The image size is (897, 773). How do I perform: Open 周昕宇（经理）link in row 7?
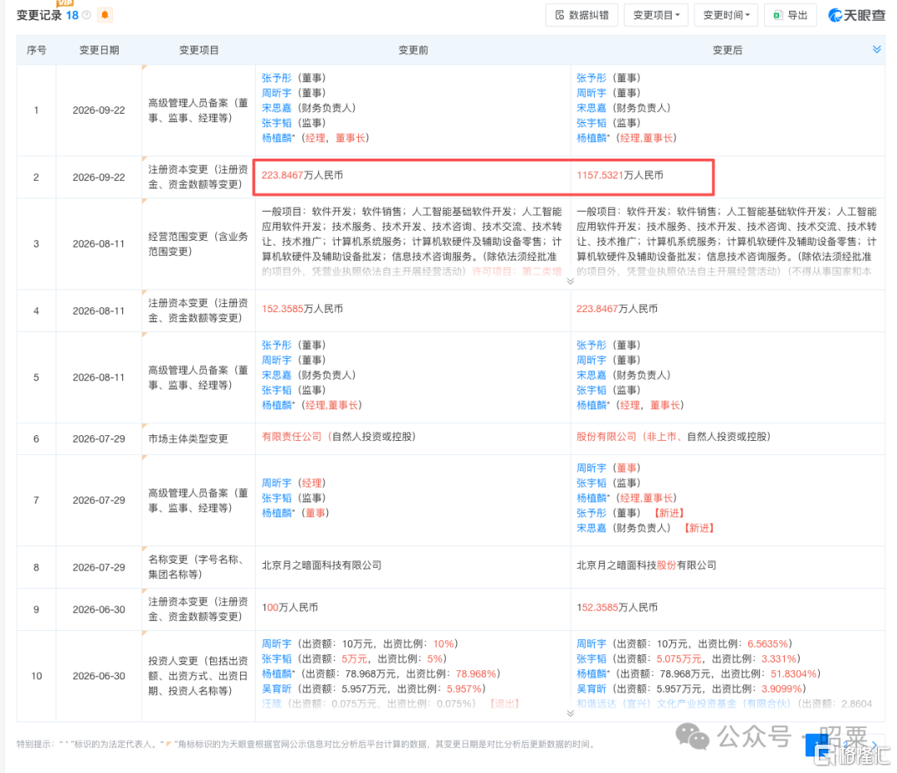pos(277,484)
